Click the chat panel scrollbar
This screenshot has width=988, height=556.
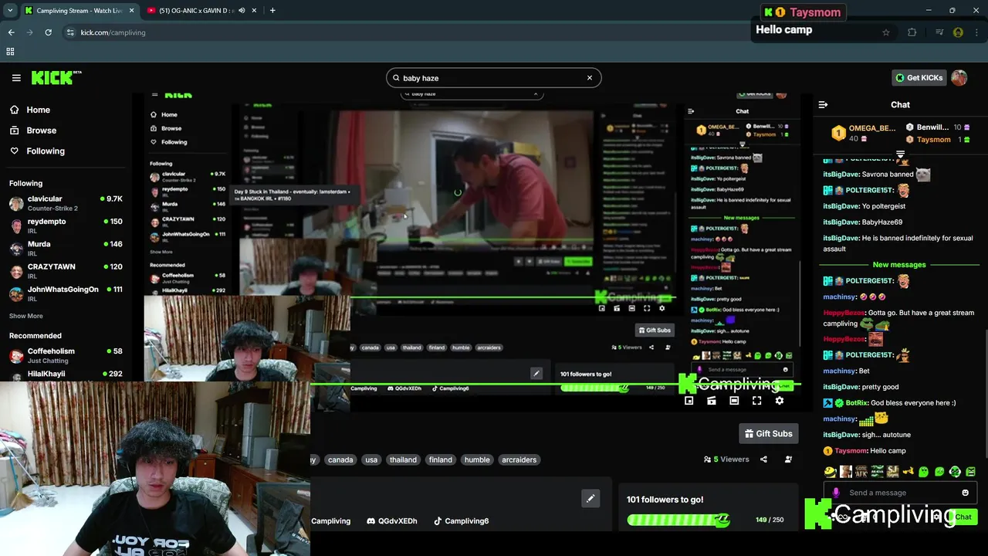click(x=985, y=395)
